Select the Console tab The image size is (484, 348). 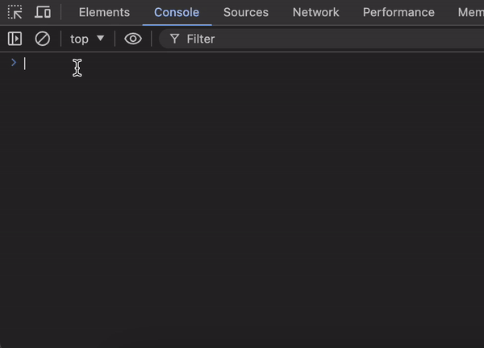177,12
